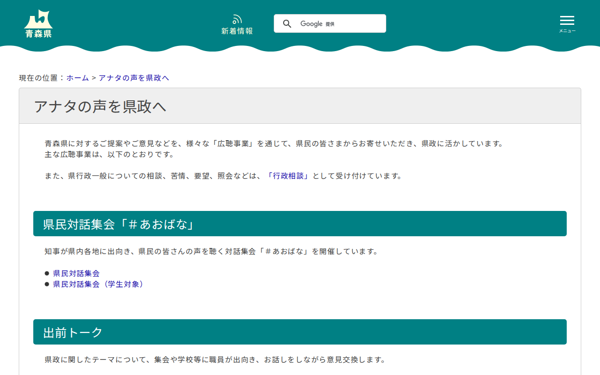The width and height of the screenshot is (600, 375).
Task: Click the bullet before 県民対話集会（学生対象）
Action: point(47,284)
